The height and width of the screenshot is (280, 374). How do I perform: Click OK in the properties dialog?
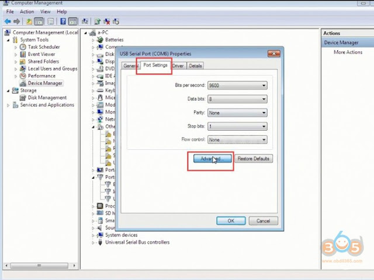click(x=231, y=221)
